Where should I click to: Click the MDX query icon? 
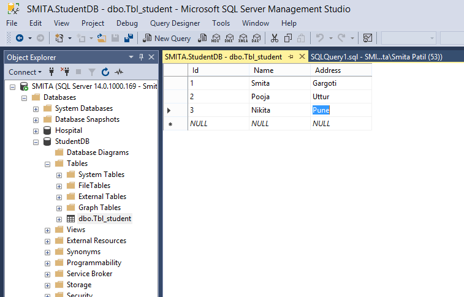tap(216, 38)
